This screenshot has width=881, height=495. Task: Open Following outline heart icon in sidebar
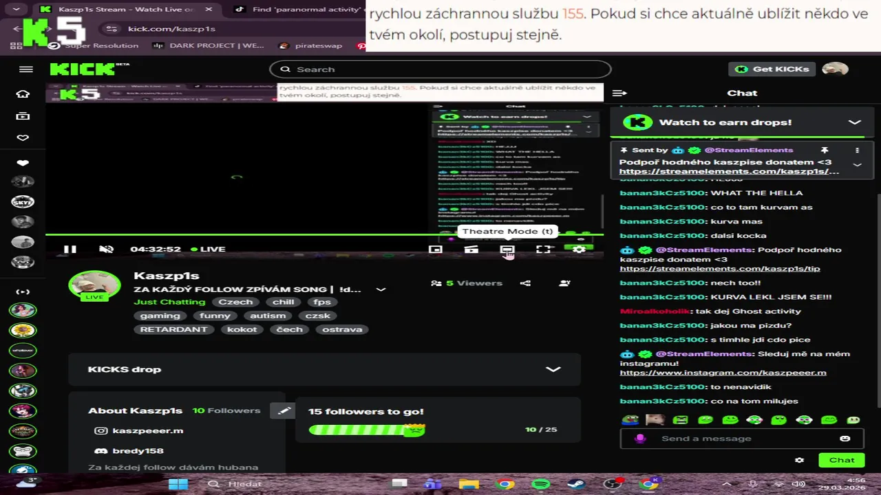pyautogui.click(x=23, y=138)
